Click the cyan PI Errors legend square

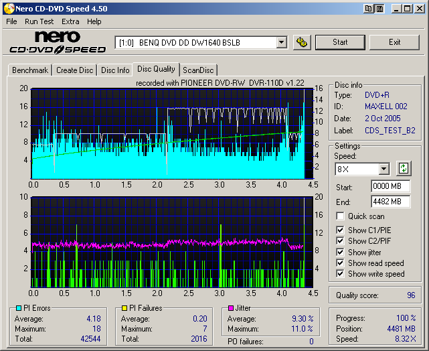point(18,308)
